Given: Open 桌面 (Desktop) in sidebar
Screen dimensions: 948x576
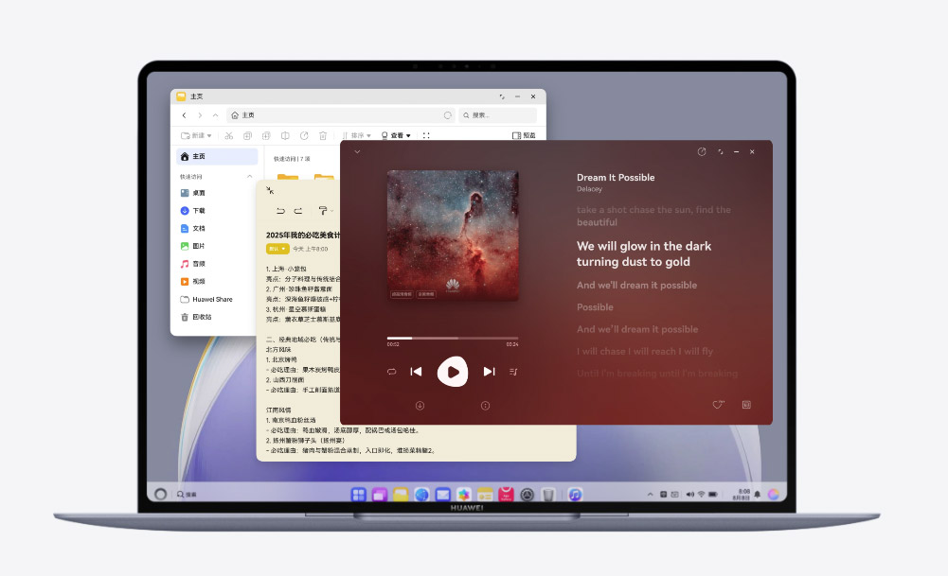Looking at the screenshot, I should point(193,193).
